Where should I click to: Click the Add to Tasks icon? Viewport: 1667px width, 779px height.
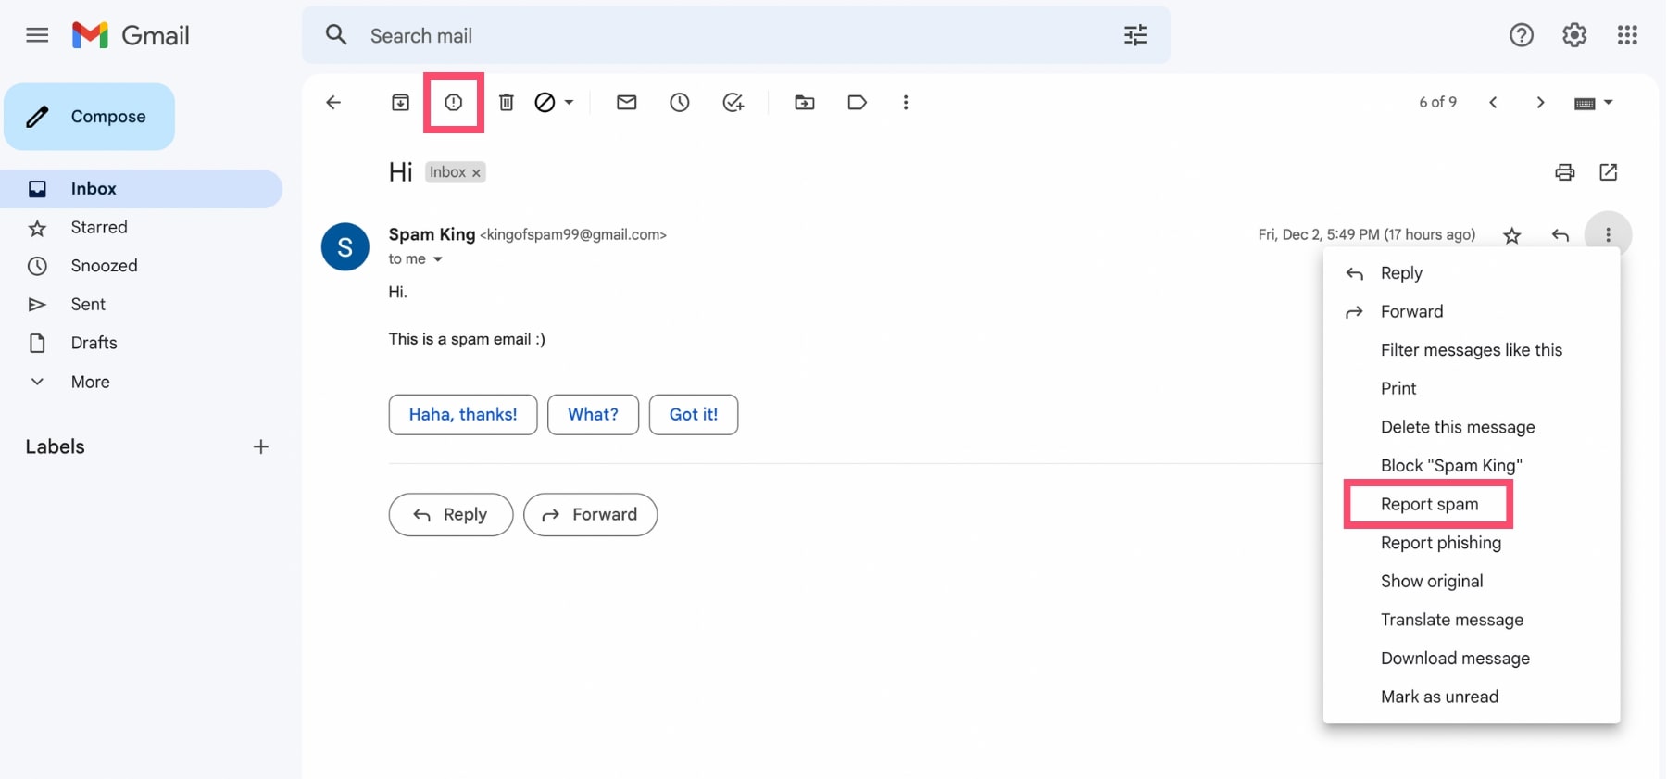733,103
